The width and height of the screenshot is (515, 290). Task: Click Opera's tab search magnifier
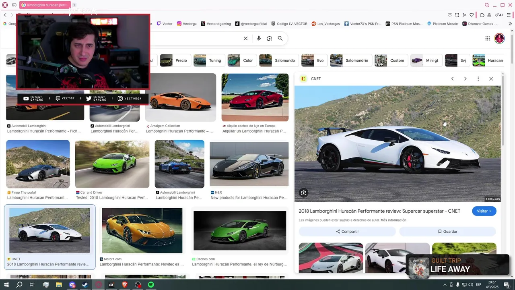point(487,5)
